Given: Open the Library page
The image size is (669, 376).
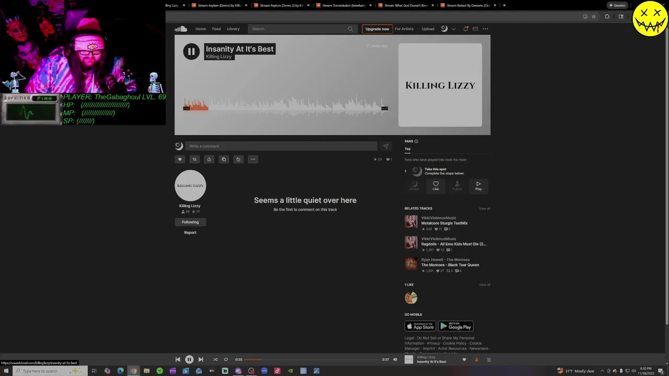Looking at the screenshot, I should pos(233,29).
